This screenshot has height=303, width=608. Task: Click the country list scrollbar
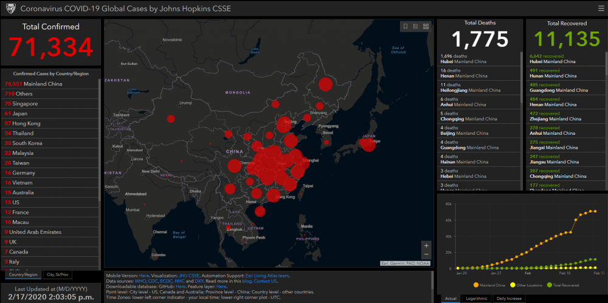tap(100, 140)
